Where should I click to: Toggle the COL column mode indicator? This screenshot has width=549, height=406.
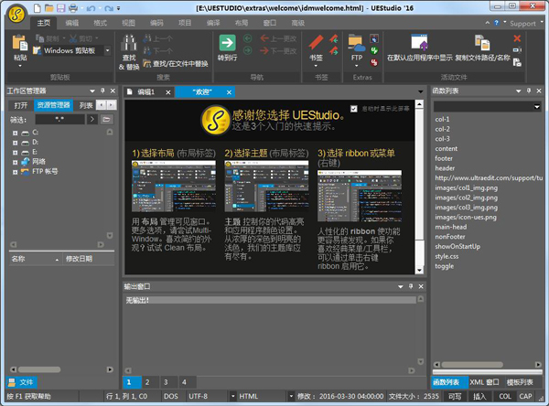[x=504, y=396]
